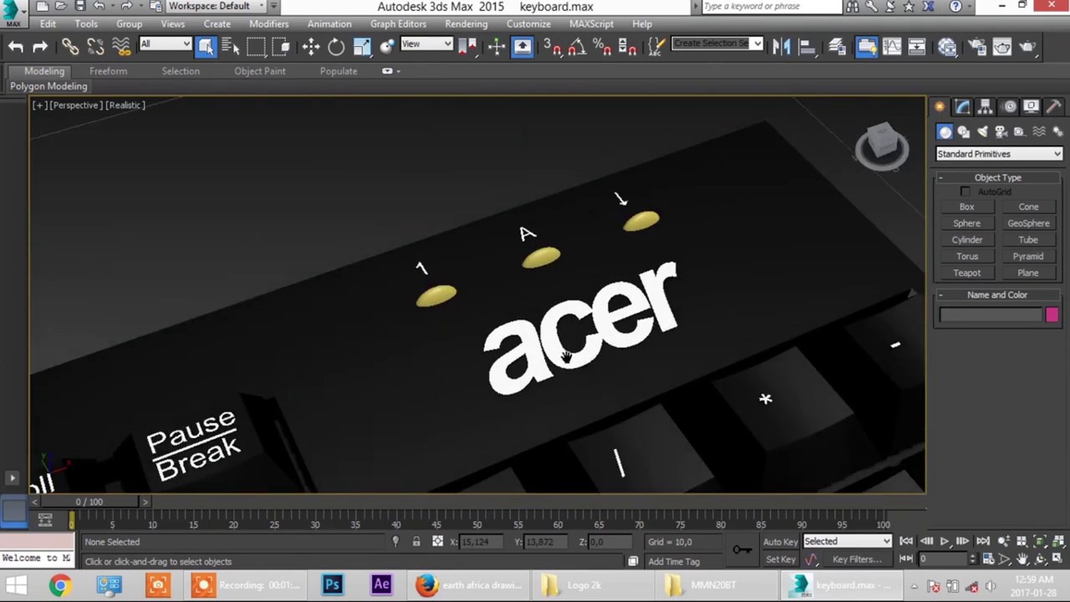The height and width of the screenshot is (602, 1070).
Task: Click the Pyramid primitive button
Action: tap(1028, 257)
